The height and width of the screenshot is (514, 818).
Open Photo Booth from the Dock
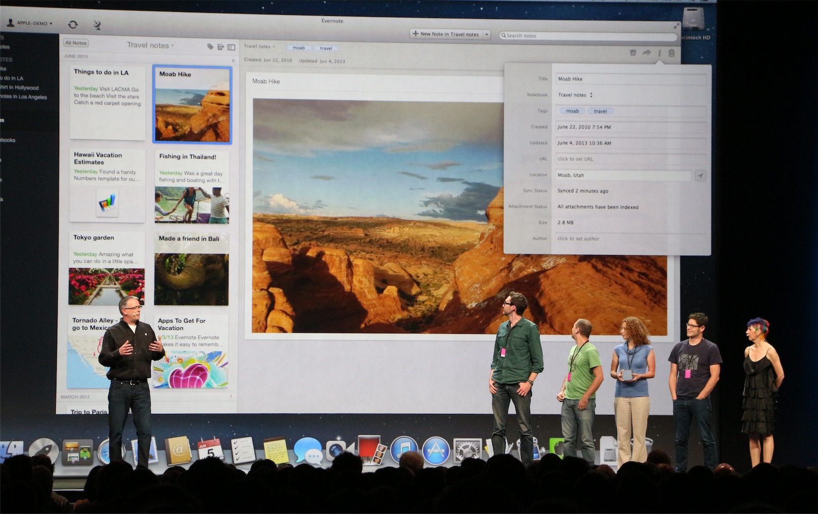(x=371, y=450)
